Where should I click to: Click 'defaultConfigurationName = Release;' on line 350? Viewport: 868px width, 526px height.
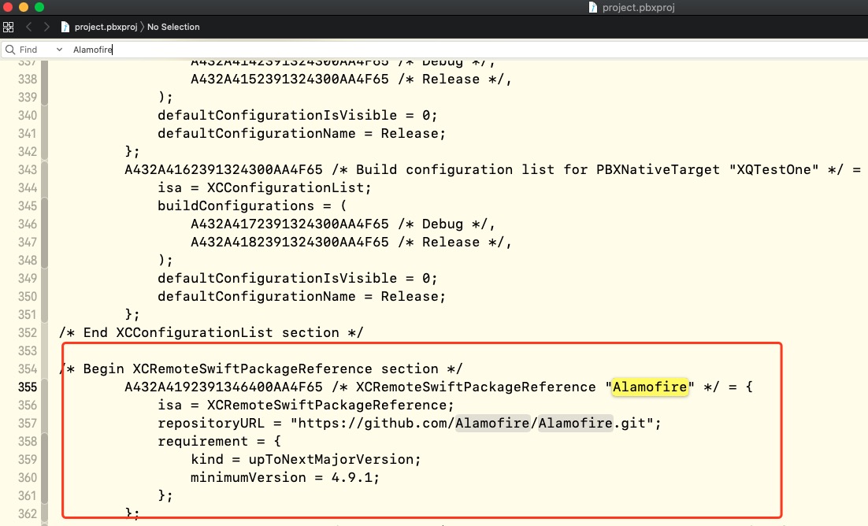click(x=302, y=296)
